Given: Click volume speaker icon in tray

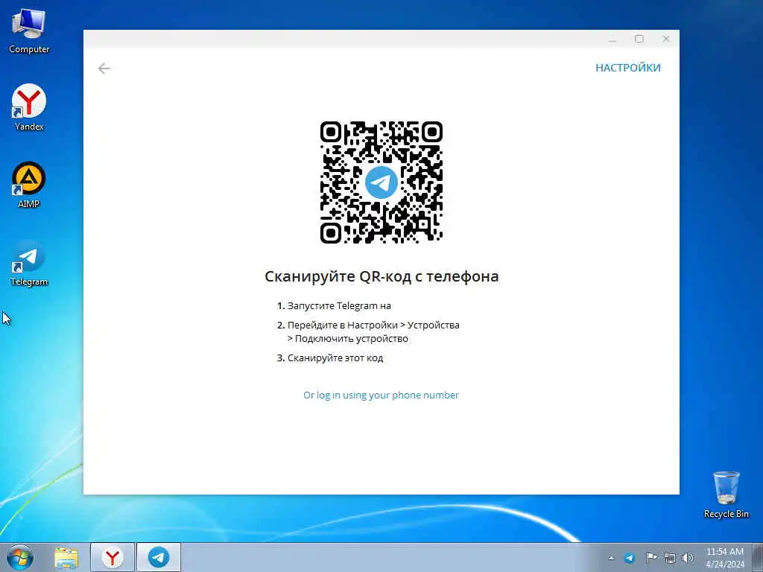Looking at the screenshot, I should pyautogui.click(x=688, y=558).
